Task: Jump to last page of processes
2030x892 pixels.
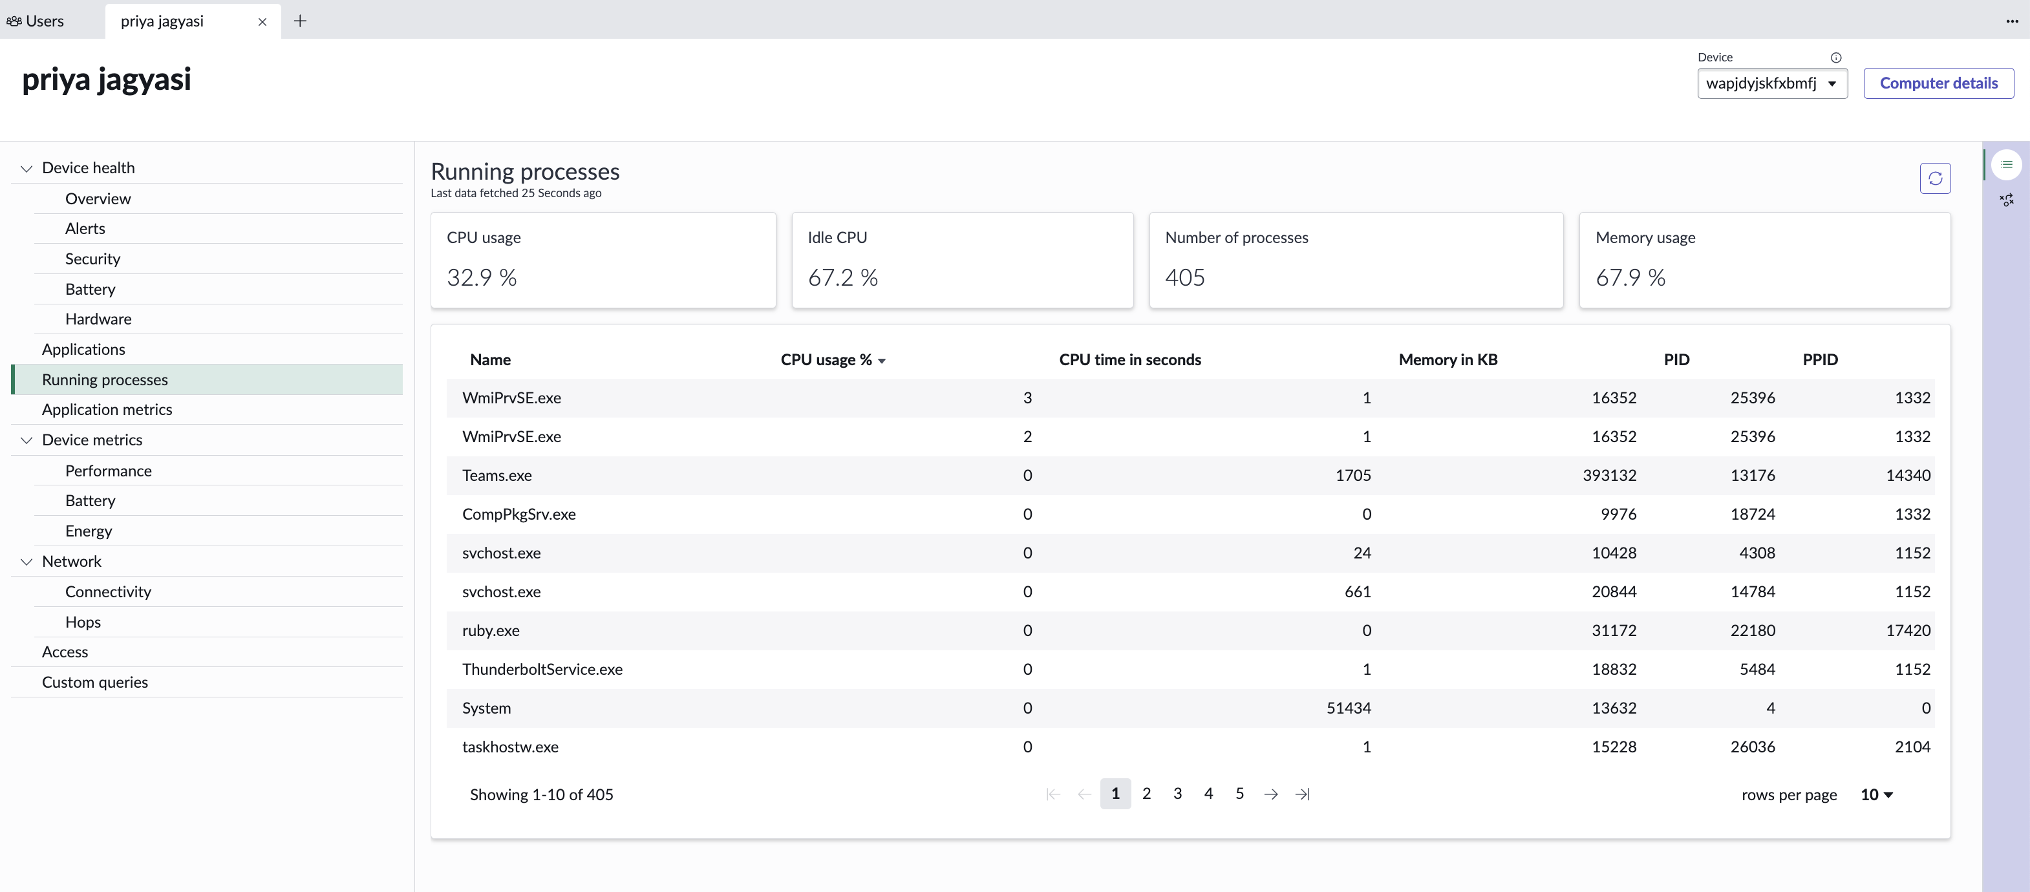Action: pos(1302,794)
